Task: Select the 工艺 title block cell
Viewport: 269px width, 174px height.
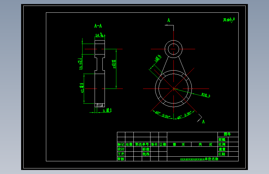Action: tap(121, 154)
